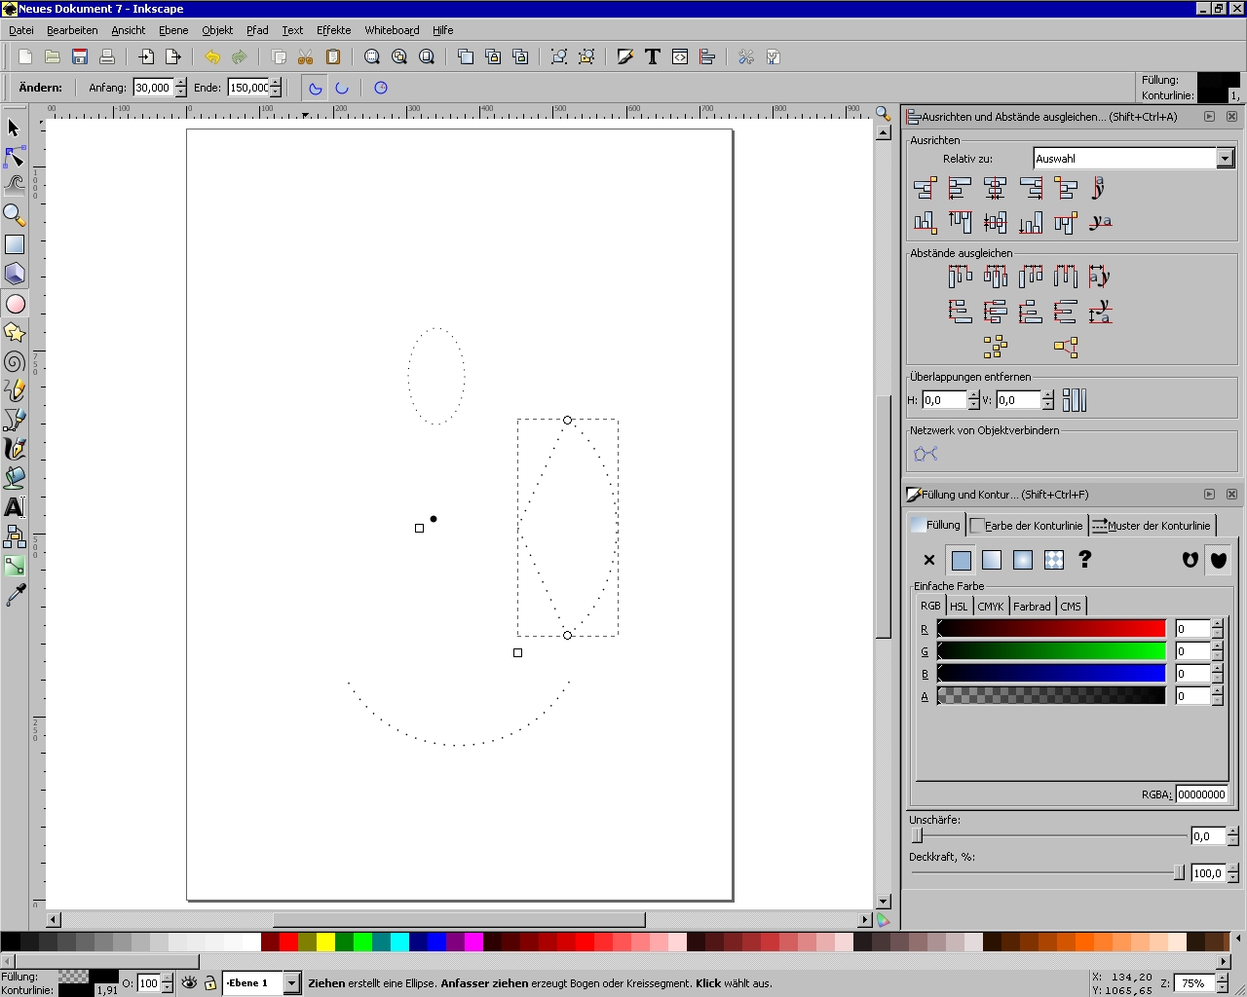
Task: Select the Calligraphy pen tool
Action: tap(15, 449)
